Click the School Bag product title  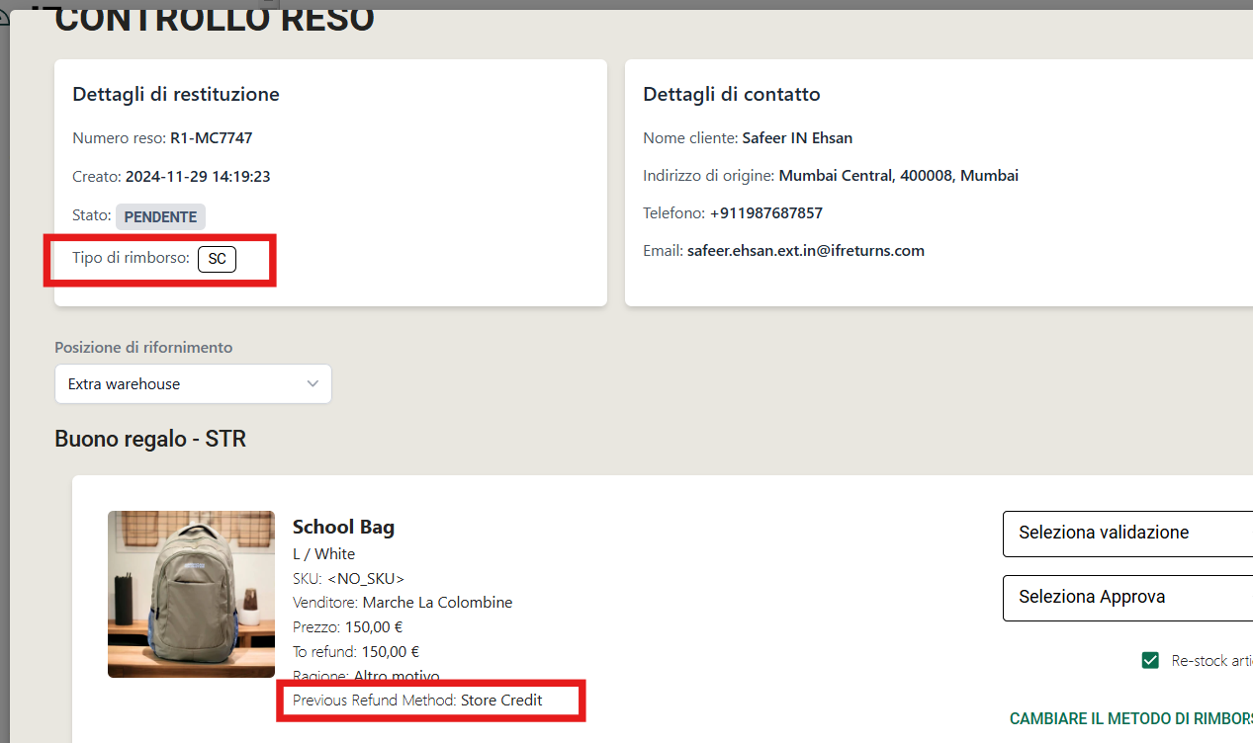pyautogui.click(x=343, y=527)
